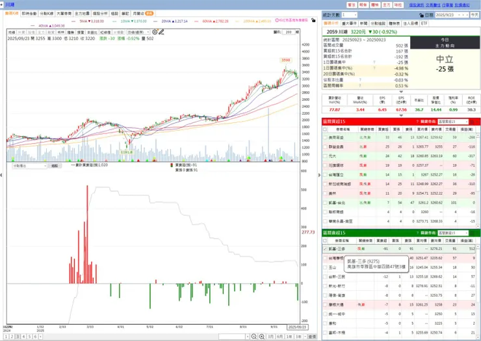This screenshot has width=481, height=341.
Task: Open the 分點進出 indicator dropdown
Action: [29, 166]
